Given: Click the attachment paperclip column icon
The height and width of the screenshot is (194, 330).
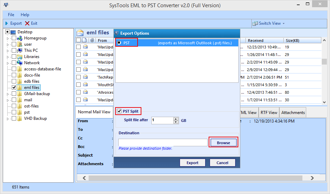Looking at the screenshot, I should click(x=92, y=40).
